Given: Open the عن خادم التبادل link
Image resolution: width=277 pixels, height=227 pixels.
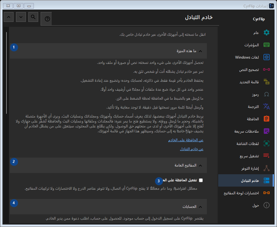Looking at the screenshot, I should 192,149.
